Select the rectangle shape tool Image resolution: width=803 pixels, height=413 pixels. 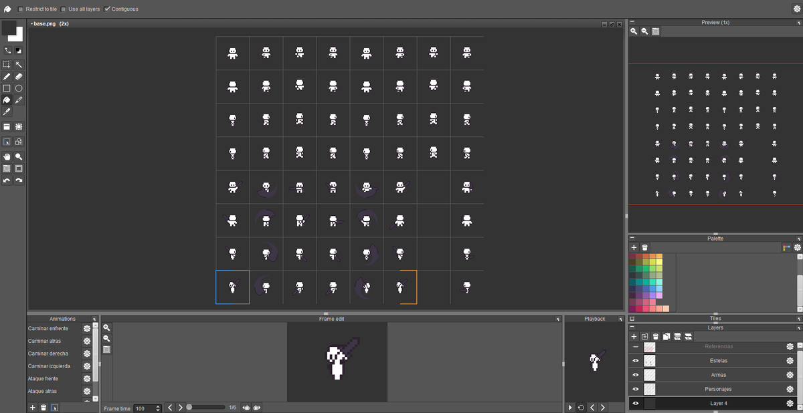coord(7,88)
